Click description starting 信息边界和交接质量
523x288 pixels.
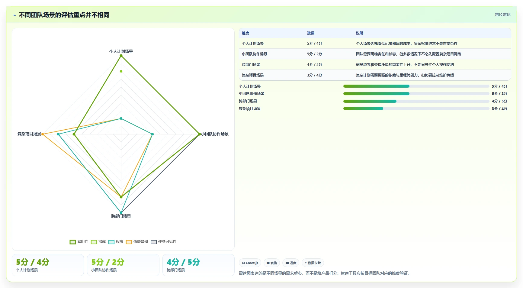pyautogui.click(x=405, y=65)
